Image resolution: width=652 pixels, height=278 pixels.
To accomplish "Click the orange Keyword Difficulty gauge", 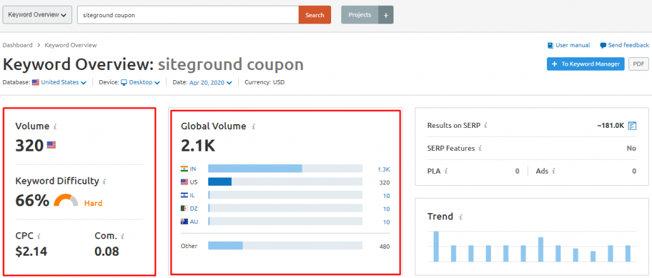I will (66, 200).
